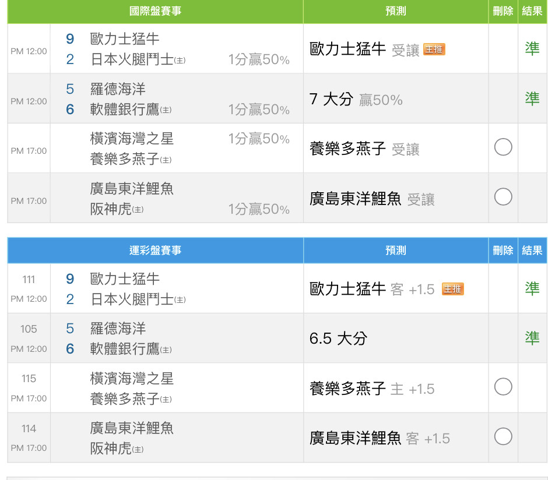Select delete circle for 廣島東洋鯉魚 受讓 prediction

pos(503,196)
